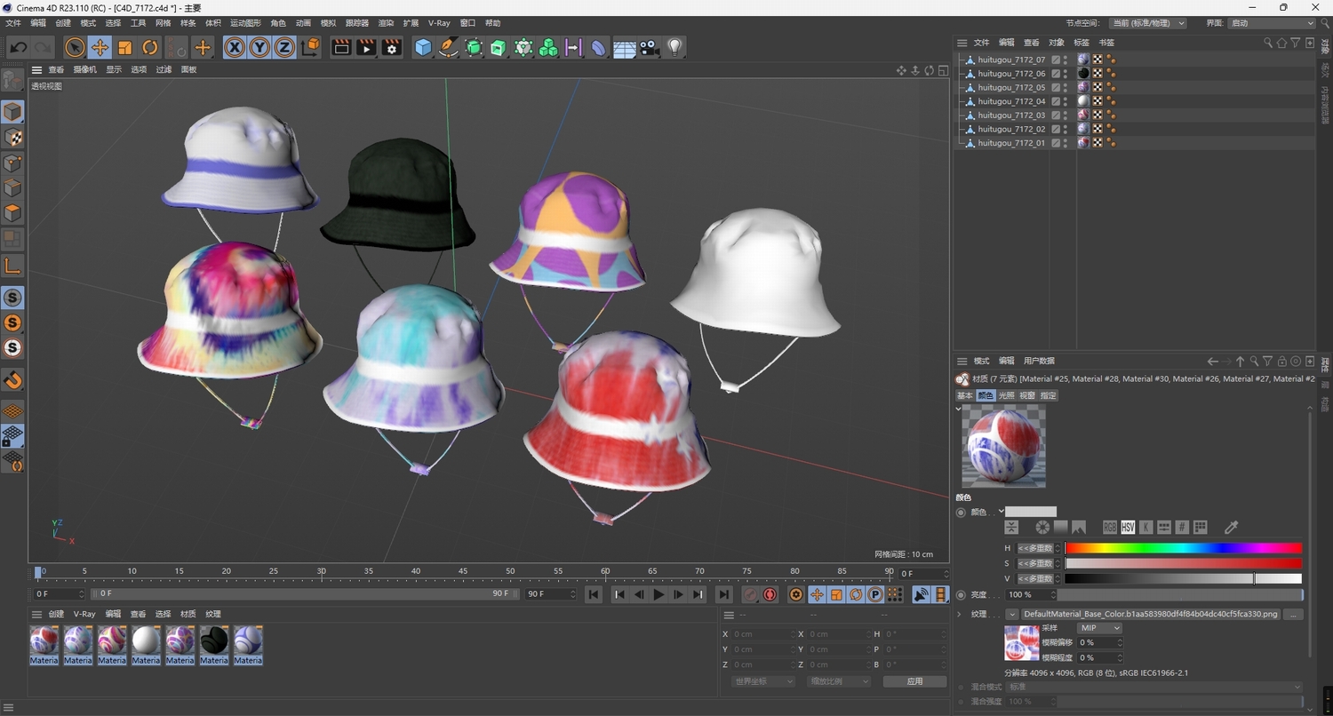1333x716 pixels.
Task: Add a Camera object from toolbar
Action: coord(650,48)
